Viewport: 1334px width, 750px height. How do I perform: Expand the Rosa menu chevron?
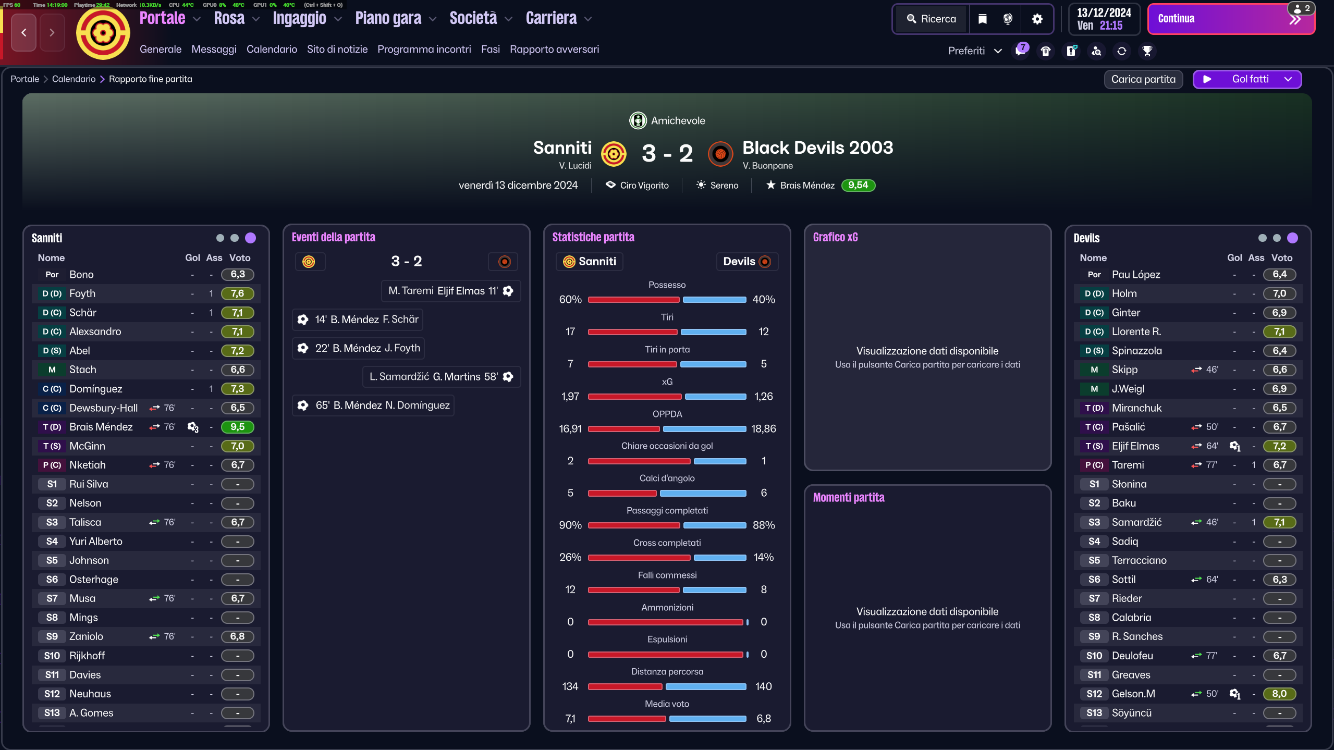click(256, 19)
